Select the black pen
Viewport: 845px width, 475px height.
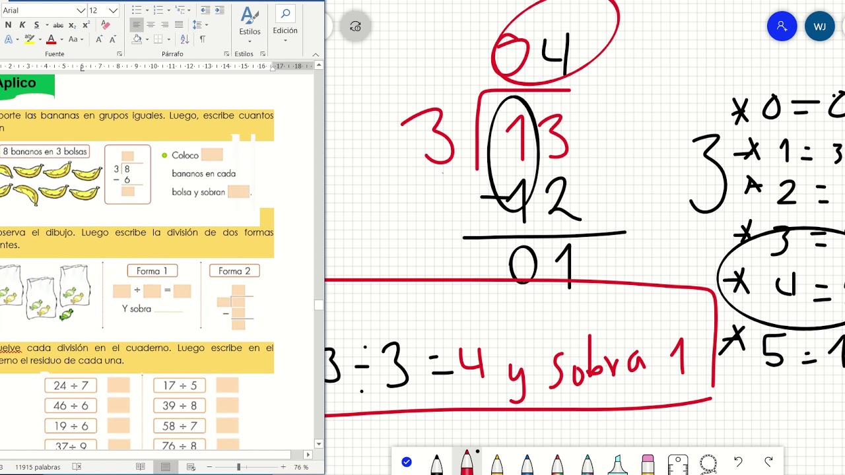[x=436, y=464]
